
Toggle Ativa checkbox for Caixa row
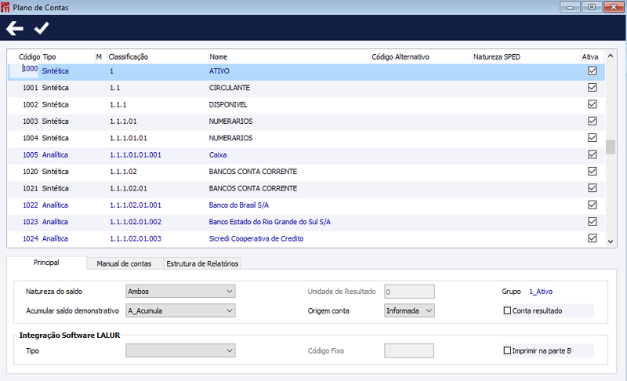(593, 154)
